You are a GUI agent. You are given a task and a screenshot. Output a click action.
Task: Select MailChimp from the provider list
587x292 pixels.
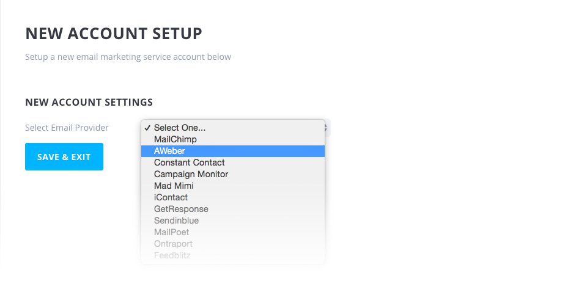pyautogui.click(x=175, y=139)
